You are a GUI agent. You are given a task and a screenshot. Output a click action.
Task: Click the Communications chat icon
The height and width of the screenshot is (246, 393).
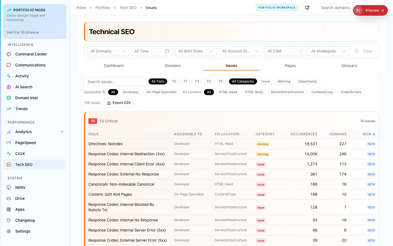(x=9, y=65)
